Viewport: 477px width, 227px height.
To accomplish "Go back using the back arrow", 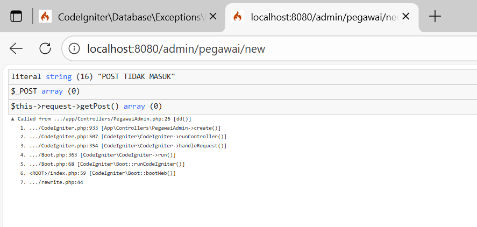I will 16,49.
